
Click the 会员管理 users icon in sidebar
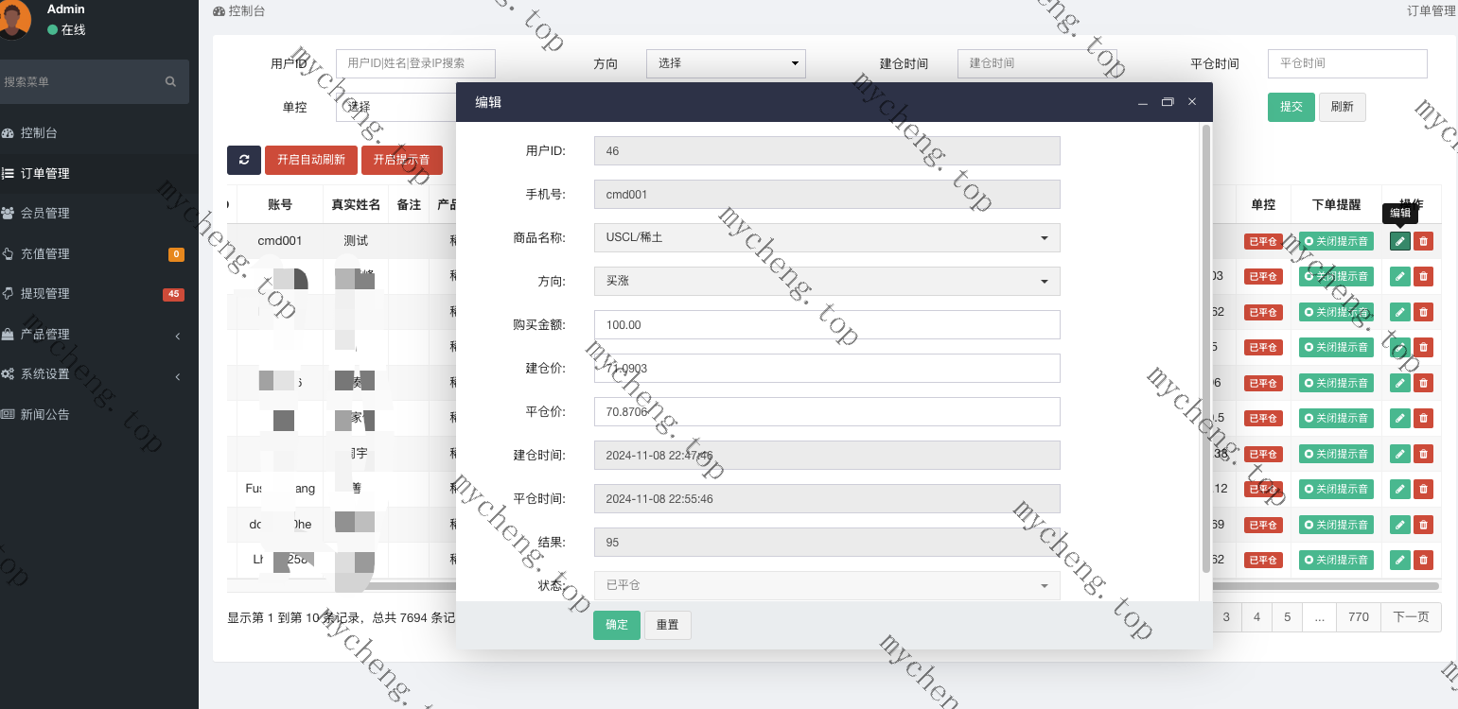click(9, 214)
